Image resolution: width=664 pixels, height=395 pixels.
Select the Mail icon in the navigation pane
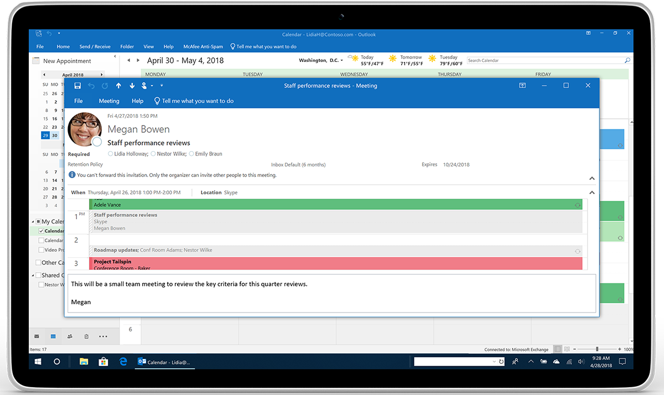pyautogui.click(x=37, y=336)
